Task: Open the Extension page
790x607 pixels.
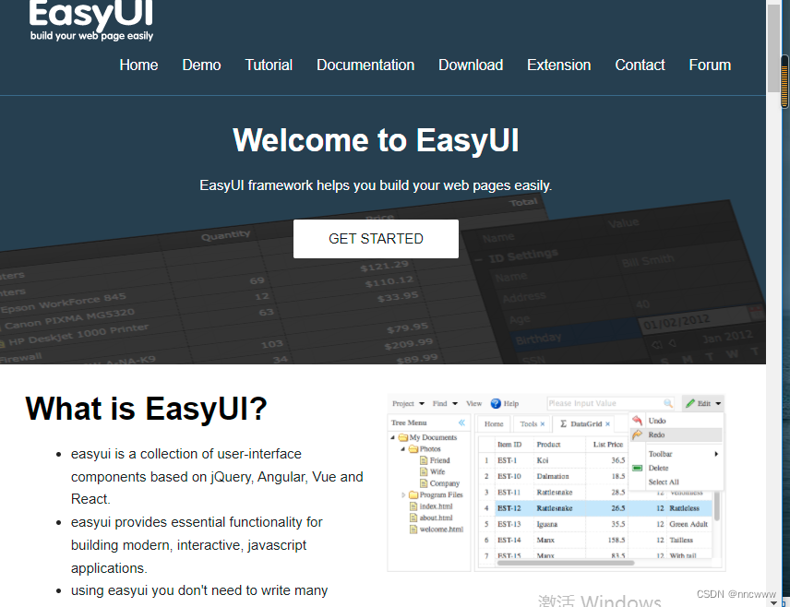Action: 558,65
